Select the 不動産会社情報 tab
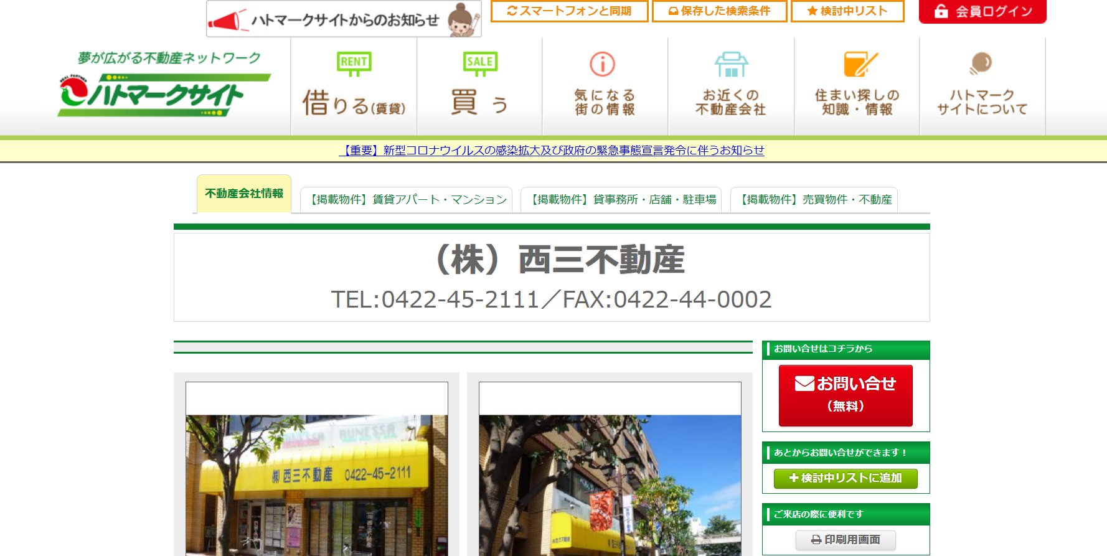 point(244,194)
